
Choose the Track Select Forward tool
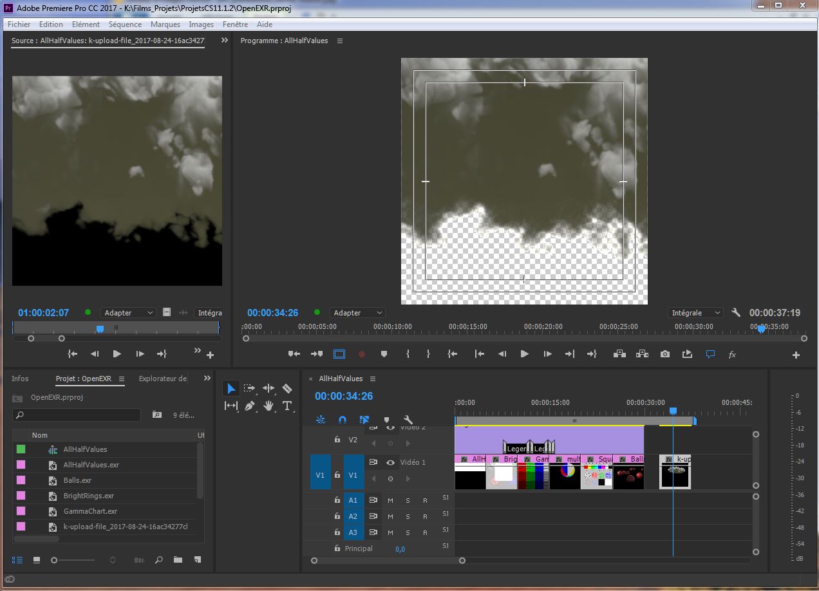coord(250,388)
